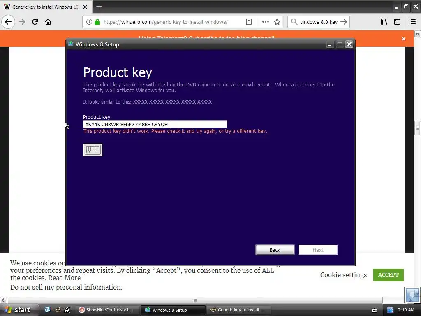Toggle reader view icon
This screenshot has height=316, width=421.
[x=249, y=22]
